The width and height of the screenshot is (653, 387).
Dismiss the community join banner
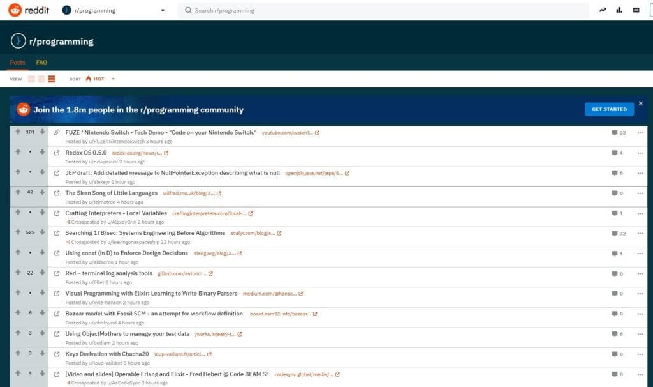coord(640,103)
